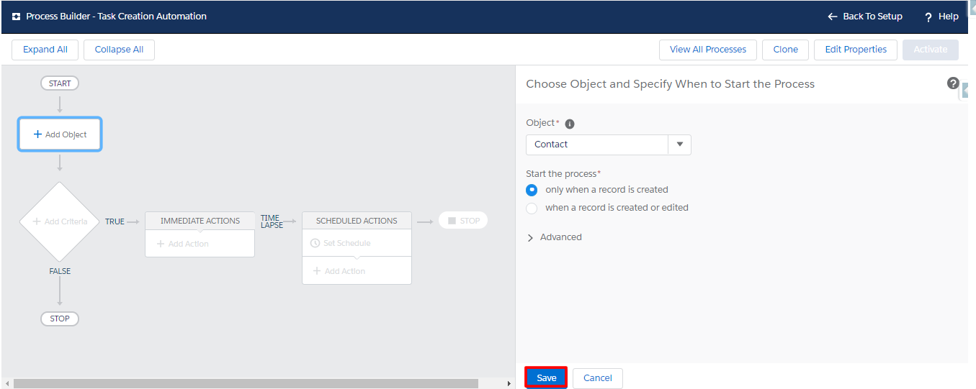
Task: Click the SCHEDULED ACTIONS header
Action: (357, 221)
